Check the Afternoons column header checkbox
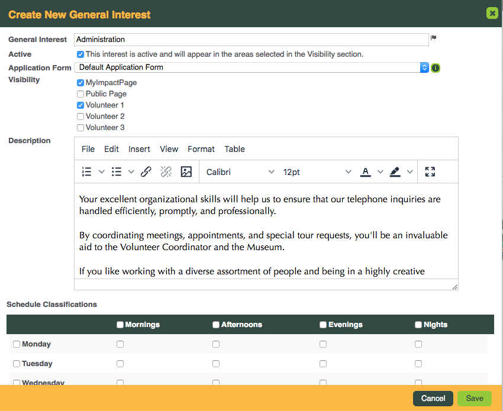The width and height of the screenshot is (503, 411). click(216, 325)
